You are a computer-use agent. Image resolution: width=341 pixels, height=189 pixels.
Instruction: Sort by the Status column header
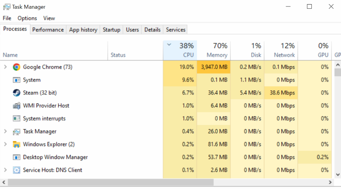point(135,51)
